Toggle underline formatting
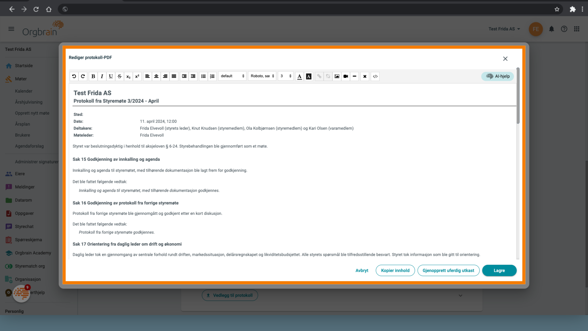Viewport: 588px width, 331px height. [111, 76]
